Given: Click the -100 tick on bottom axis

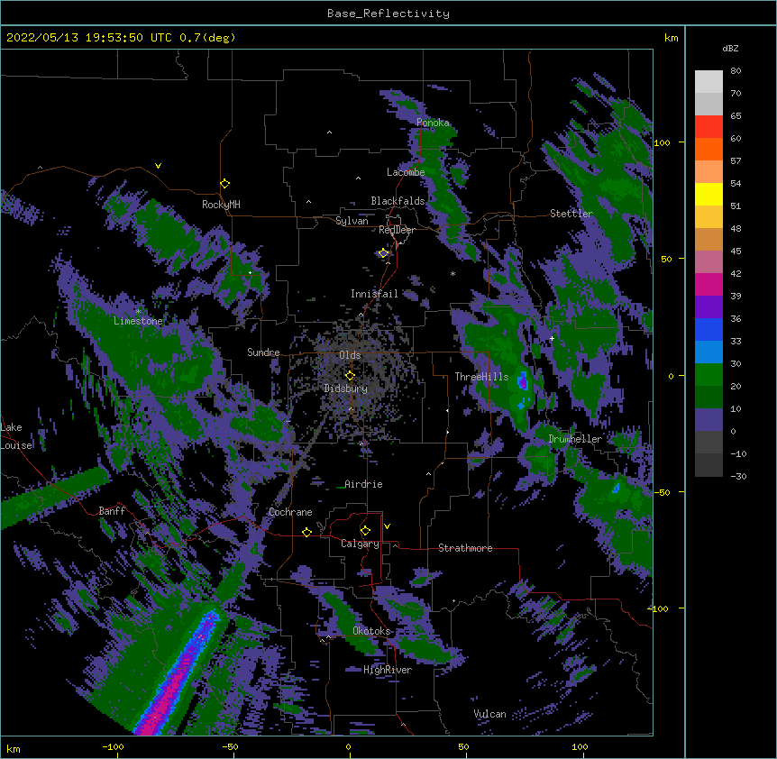Looking at the screenshot, I should 113,746.
